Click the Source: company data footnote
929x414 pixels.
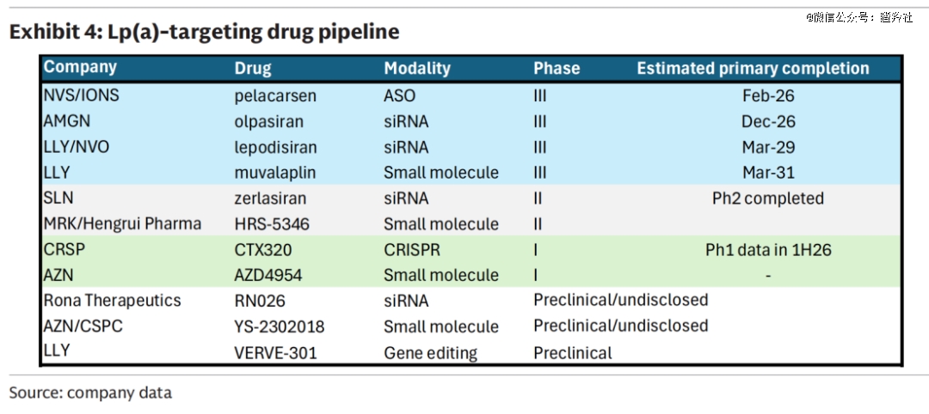pos(90,393)
